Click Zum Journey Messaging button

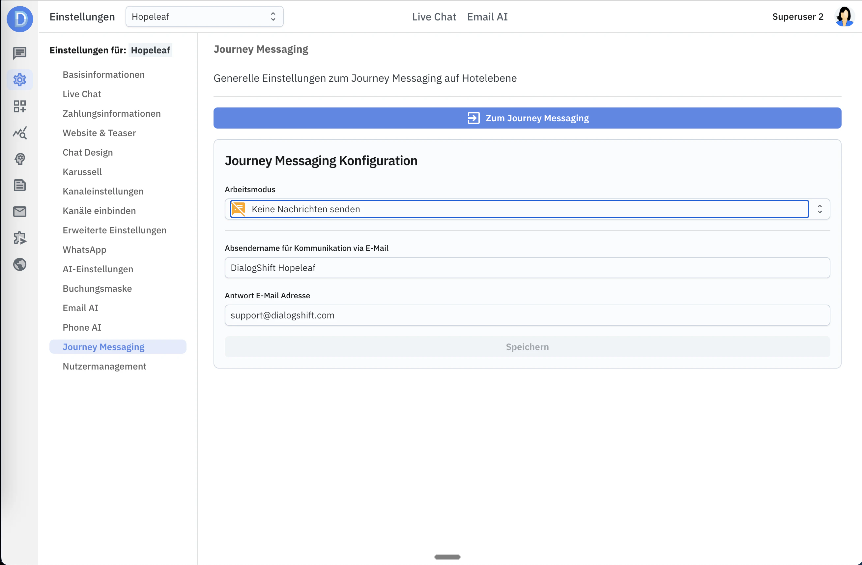point(527,118)
